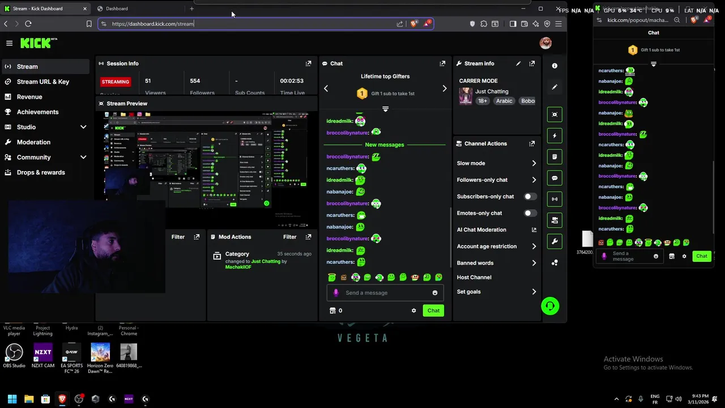The height and width of the screenshot is (408, 725).
Task: Open the profile avatar in dashboard header
Action: [x=545, y=43]
